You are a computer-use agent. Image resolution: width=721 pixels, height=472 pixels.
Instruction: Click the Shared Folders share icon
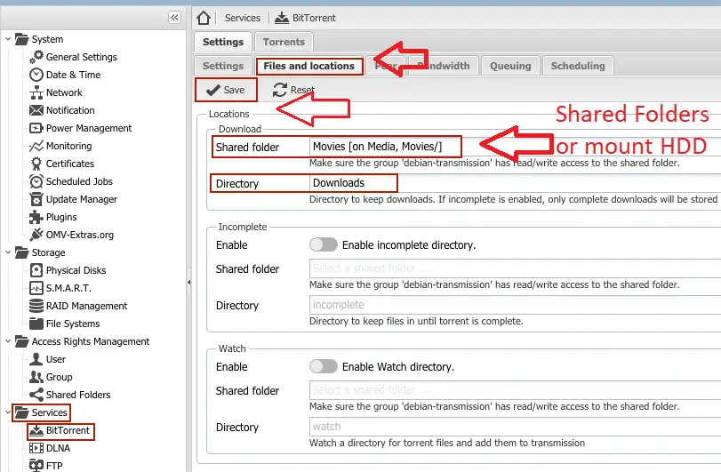36,395
